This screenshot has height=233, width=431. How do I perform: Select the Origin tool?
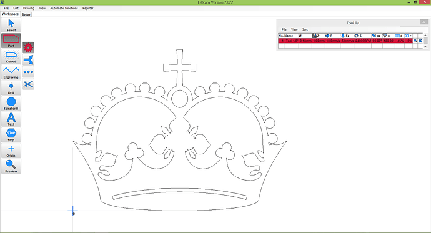coord(11,151)
